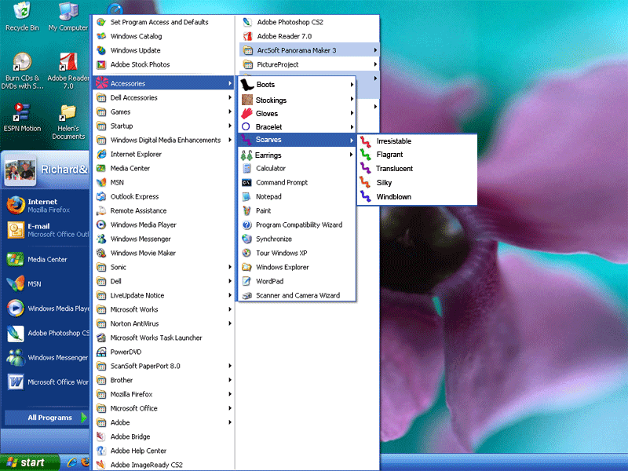
Task: Click Internet Explorer quick launch icon on taskbar
Action: [72, 462]
